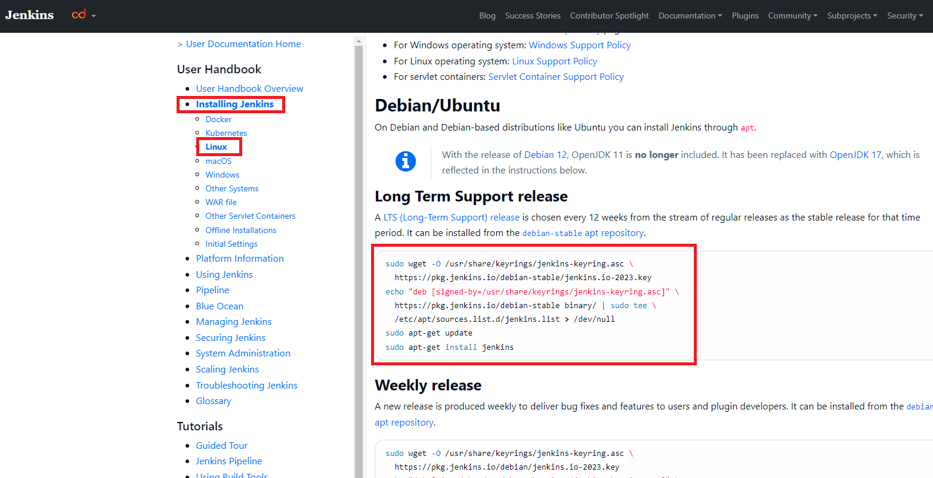Open Other Servlet Containers entry
This screenshot has width=933, height=478.
(251, 216)
